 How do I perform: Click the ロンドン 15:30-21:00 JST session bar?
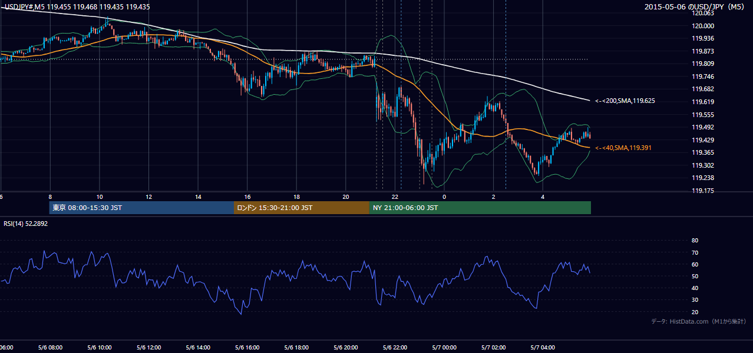coord(302,208)
